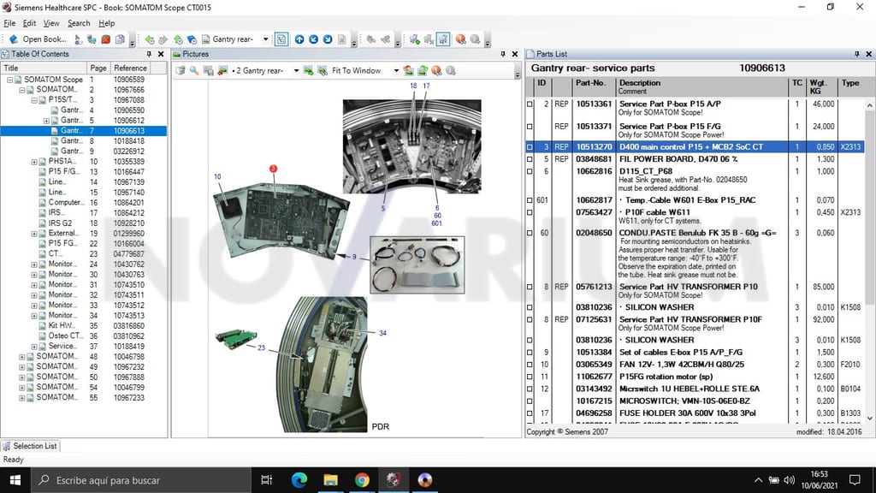Click the cables photo thumbnail in Pictures pane
This screenshot has height=493, width=876.
point(417,264)
